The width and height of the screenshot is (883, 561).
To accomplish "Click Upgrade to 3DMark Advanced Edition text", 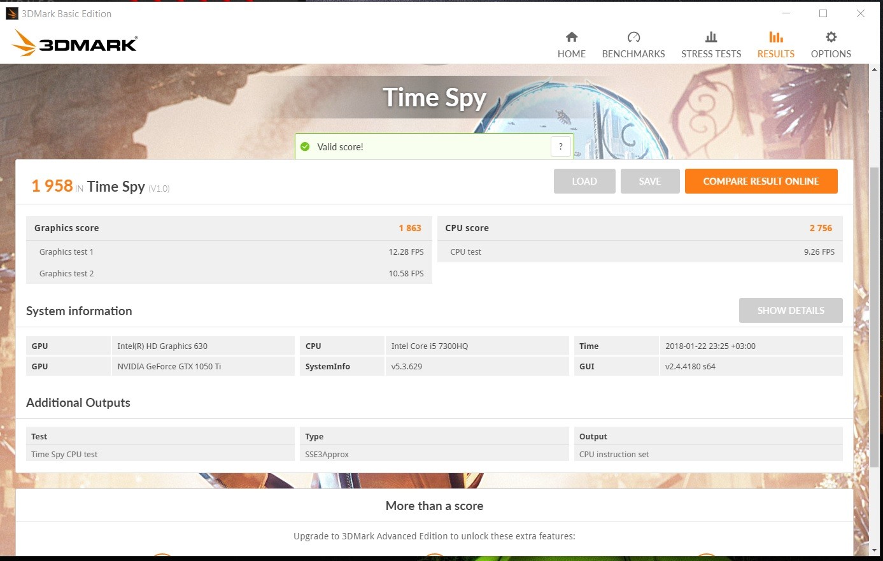I will [x=434, y=536].
